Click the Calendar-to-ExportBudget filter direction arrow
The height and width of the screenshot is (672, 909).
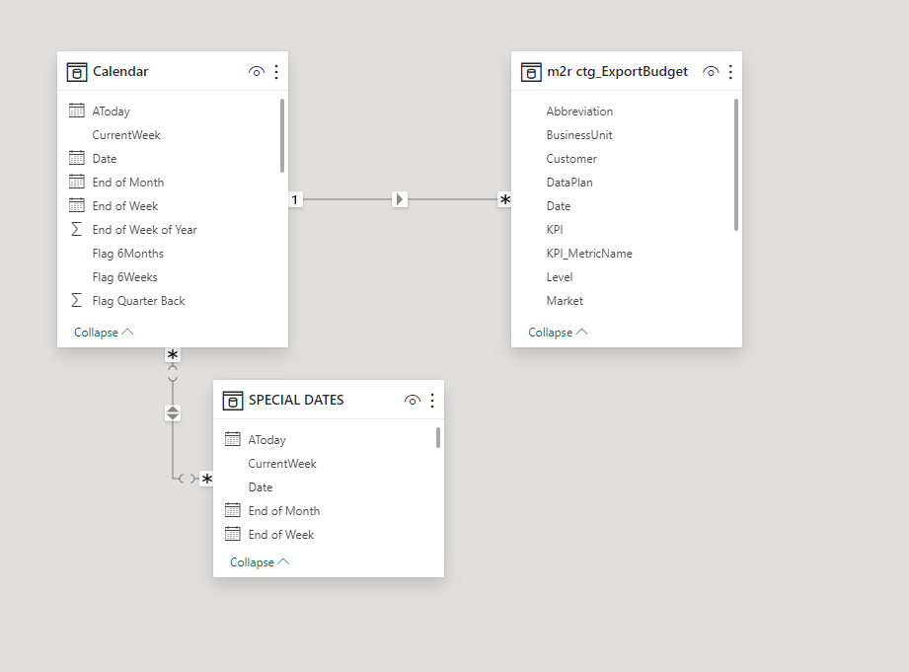(400, 199)
